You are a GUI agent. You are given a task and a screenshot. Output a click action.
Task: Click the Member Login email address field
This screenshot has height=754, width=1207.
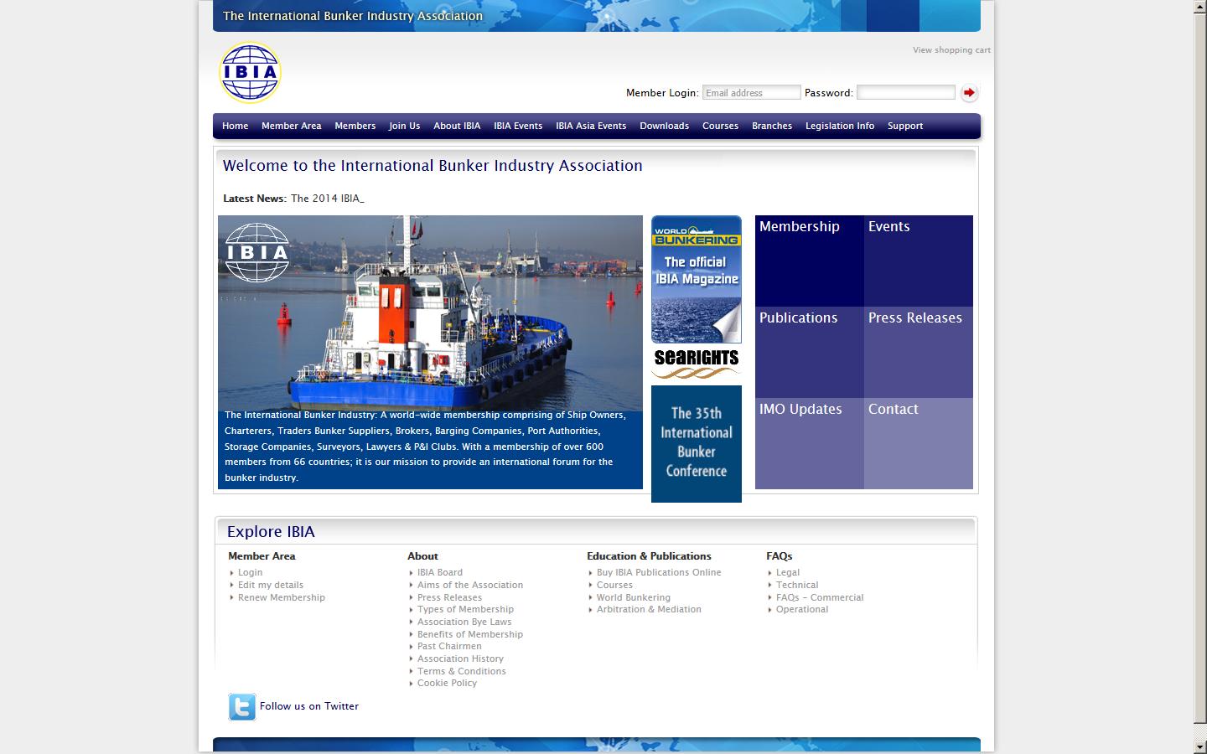coord(751,92)
